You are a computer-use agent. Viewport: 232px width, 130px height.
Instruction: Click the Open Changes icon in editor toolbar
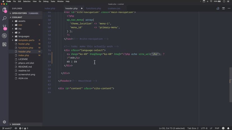point(218,8)
